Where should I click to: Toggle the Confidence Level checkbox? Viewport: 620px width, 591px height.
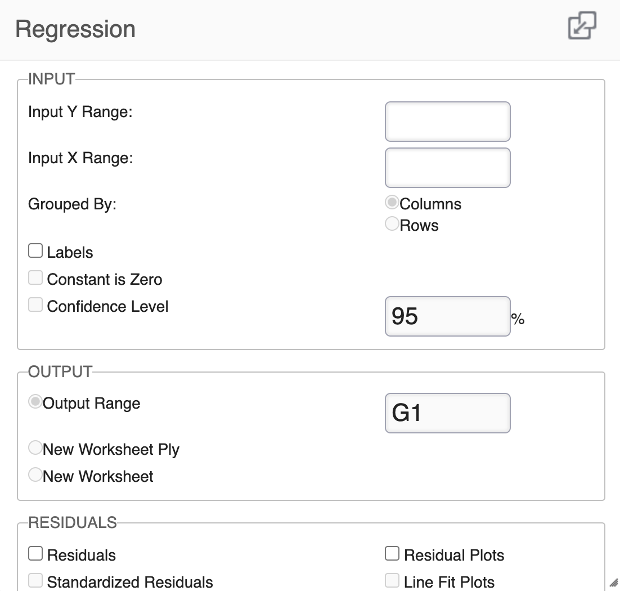click(x=35, y=305)
